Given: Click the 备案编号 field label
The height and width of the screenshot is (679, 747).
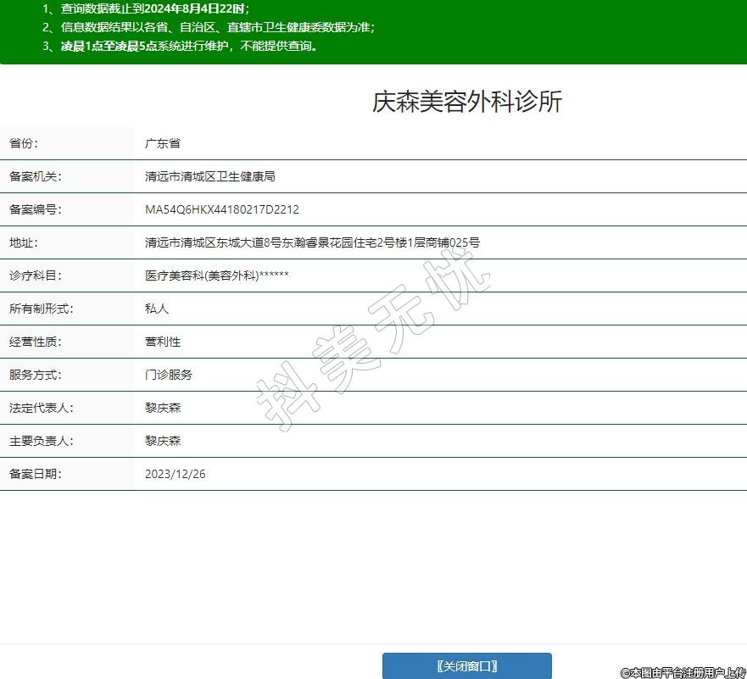Looking at the screenshot, I should click(x=36, y=209).
